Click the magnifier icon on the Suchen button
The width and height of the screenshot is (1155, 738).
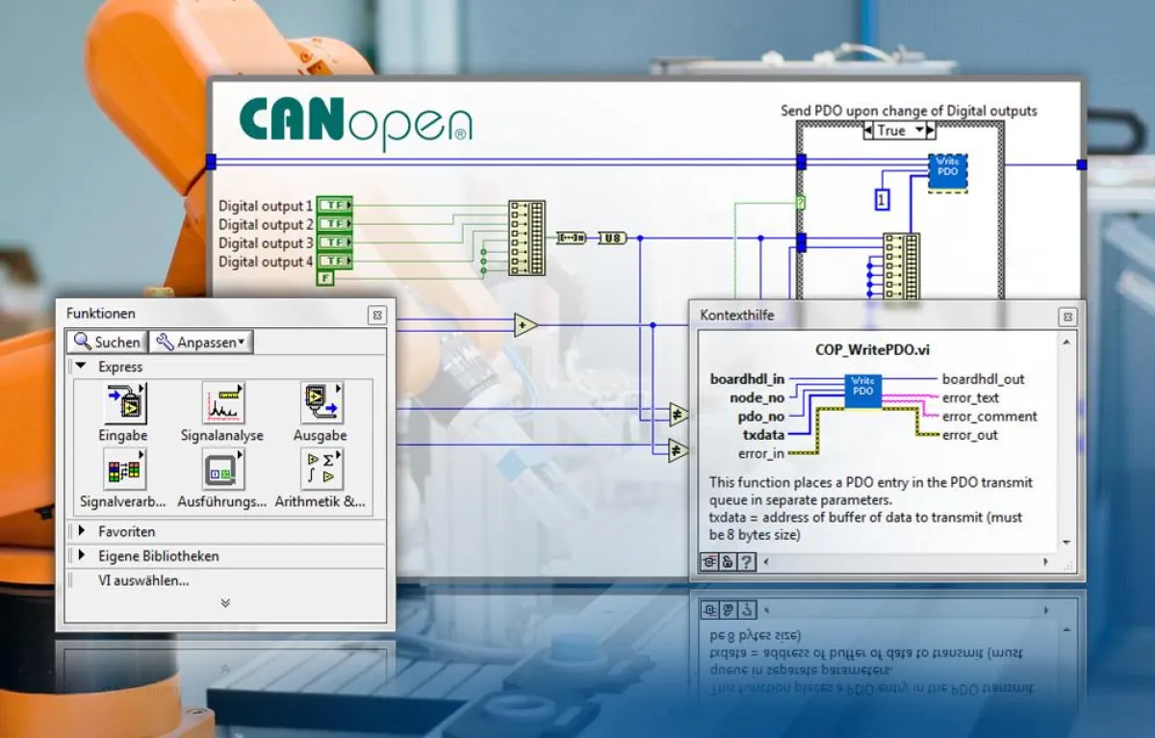(83, 342)
